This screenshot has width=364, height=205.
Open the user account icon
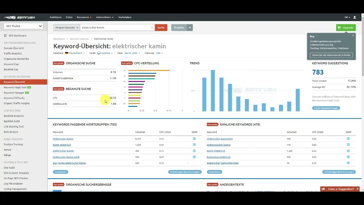355,17
